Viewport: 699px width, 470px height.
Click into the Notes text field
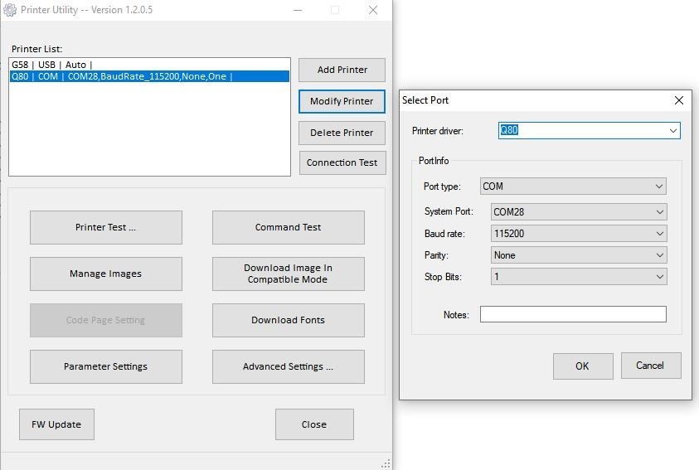tap(572, 314)
